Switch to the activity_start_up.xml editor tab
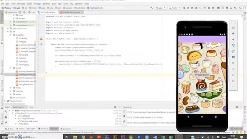 [71, 12]
